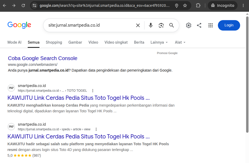Click the location pin icon in address bar
The width and height of the screenshot is (249, 163).
coord(176,6)
